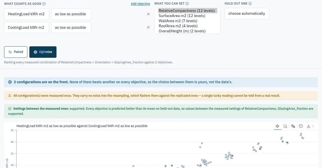Toggle the Wheel Zoom tool

[x=293, y=126]
